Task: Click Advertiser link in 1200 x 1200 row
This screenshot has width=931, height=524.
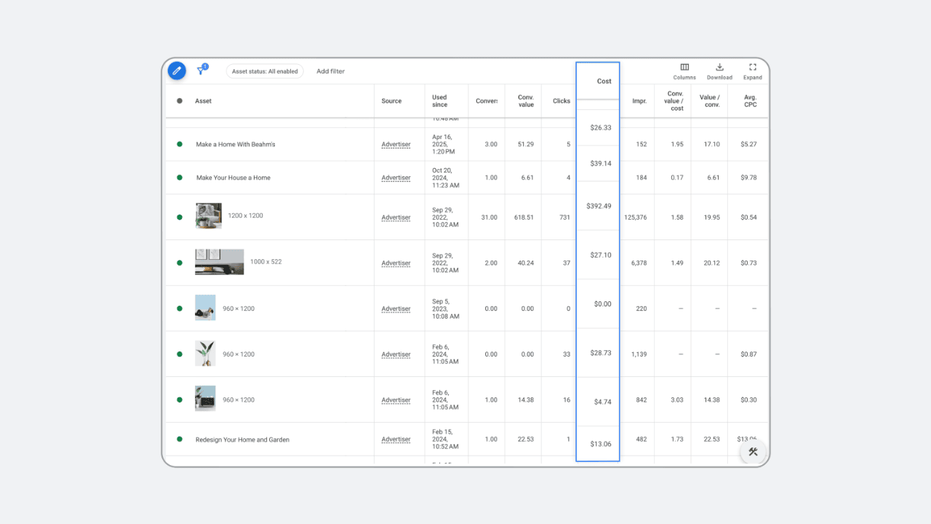Action: [396, 218]
